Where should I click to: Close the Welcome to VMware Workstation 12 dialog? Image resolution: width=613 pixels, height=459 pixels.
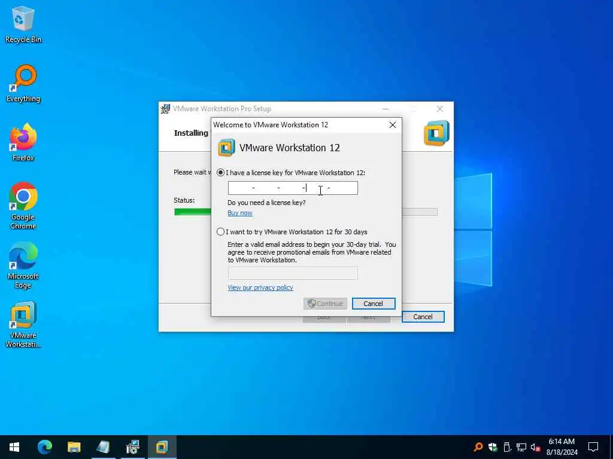click(x=393, y=125)
